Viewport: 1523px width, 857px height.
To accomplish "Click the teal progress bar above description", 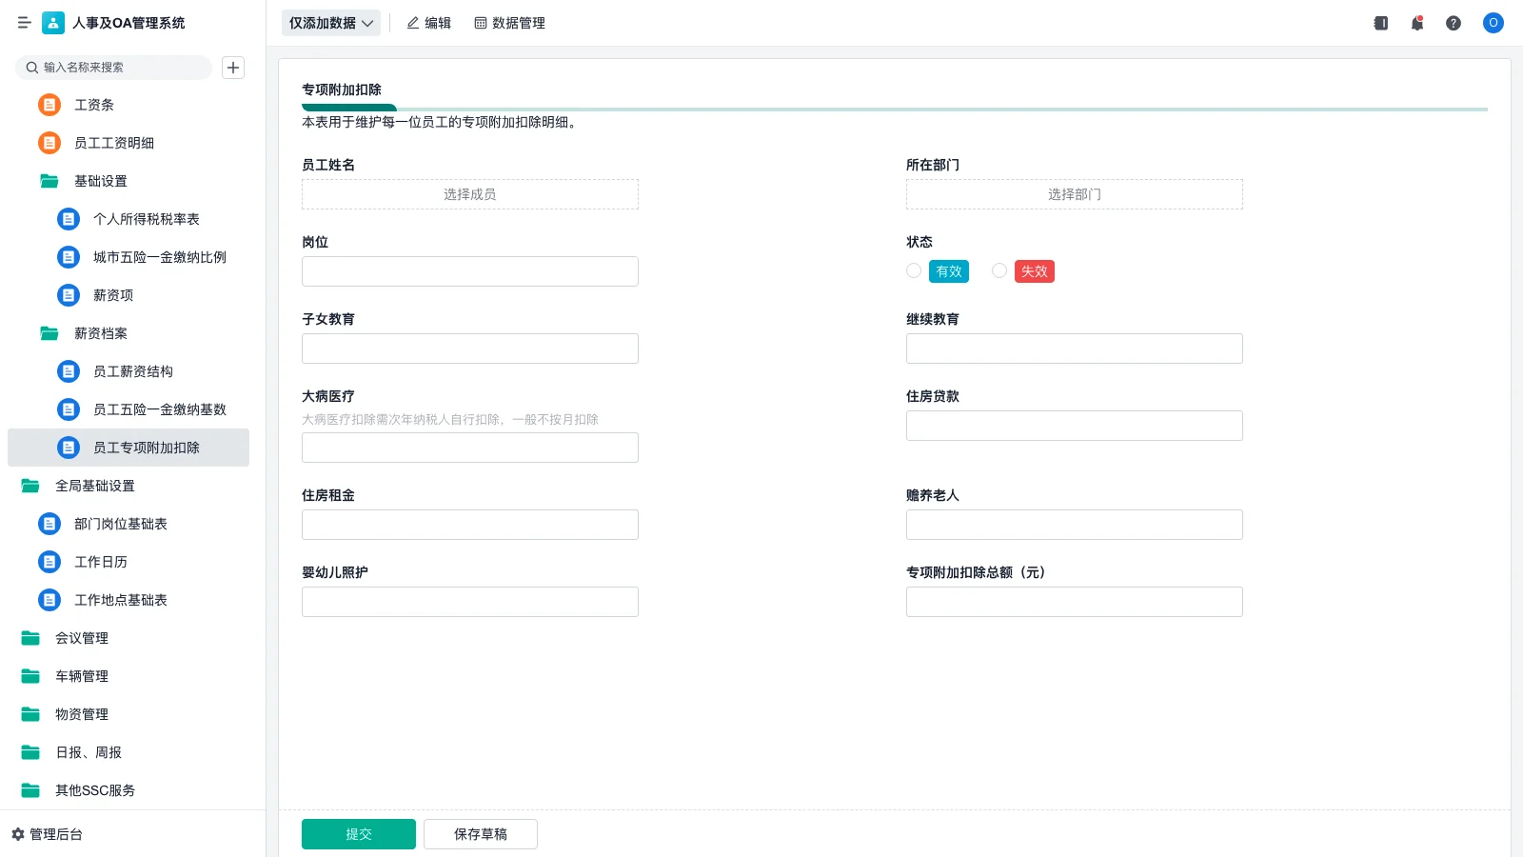I will point(348,108).
